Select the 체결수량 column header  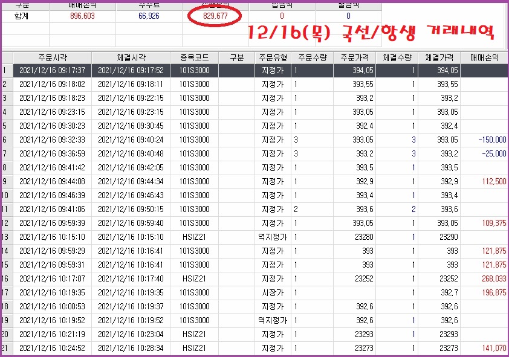tap(397, 57)
